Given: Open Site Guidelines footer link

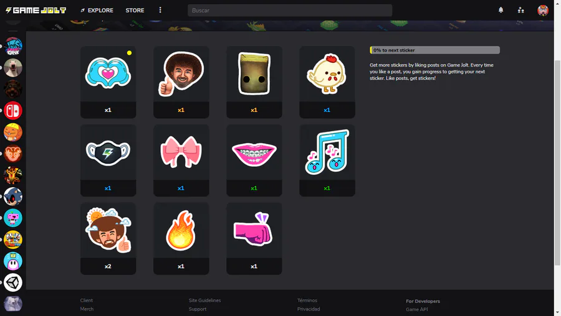Looking at the screenshot, I should tap(204, 300).
